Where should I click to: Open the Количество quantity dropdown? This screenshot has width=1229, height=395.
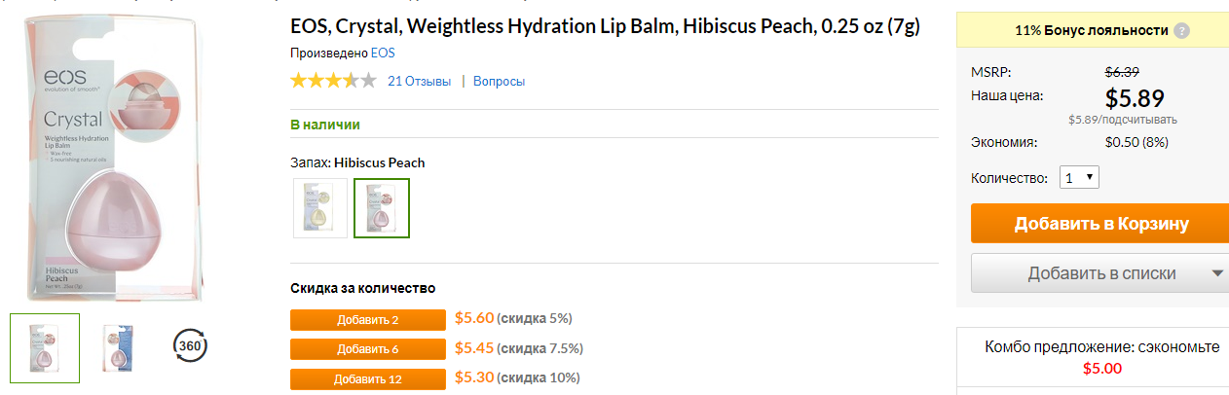(x=1079, y=178)
